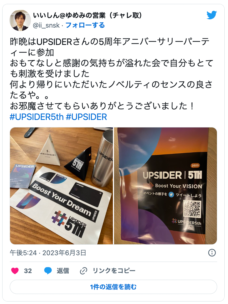The image size is (228, 304).
Task: Click the QR code in the right photo
Action: 192,208
